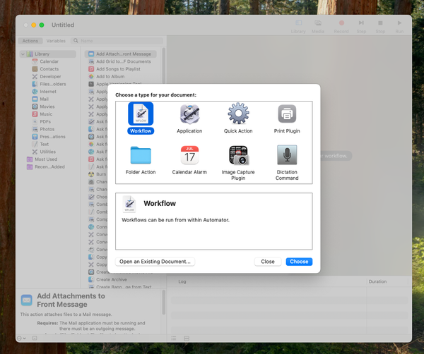424x354 pixels.
Task: Choose the Image Capture Plugin type
Action: click(238, 163)
